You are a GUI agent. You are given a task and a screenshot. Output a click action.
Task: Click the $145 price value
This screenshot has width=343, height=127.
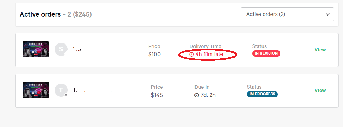[x=157, y=95]
